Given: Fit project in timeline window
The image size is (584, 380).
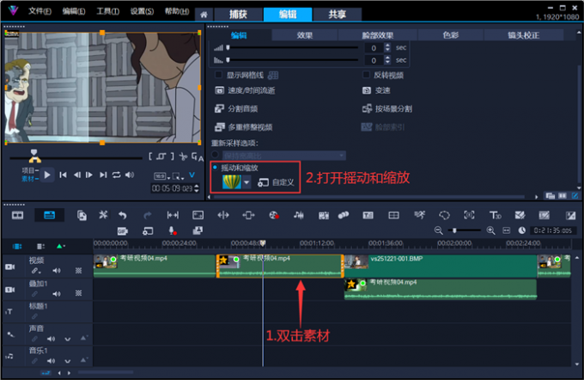Looking at the screenshot, I should tap(506, 230).
